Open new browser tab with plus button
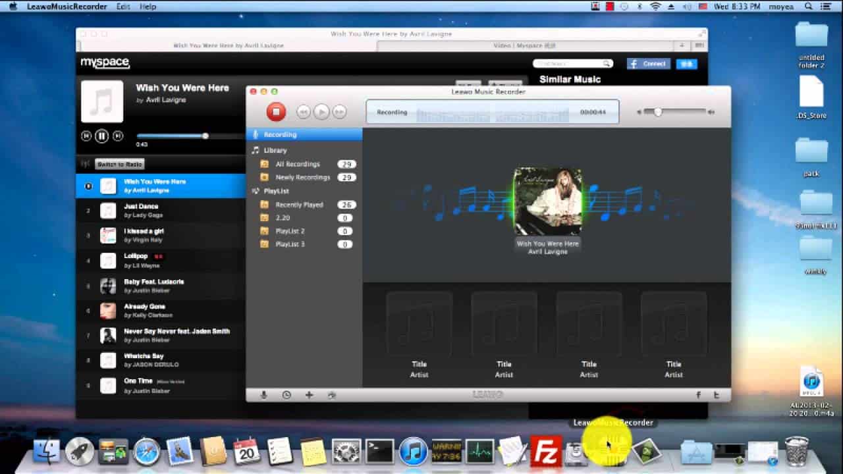Viewport: 843px width, 474px height. 682,46
